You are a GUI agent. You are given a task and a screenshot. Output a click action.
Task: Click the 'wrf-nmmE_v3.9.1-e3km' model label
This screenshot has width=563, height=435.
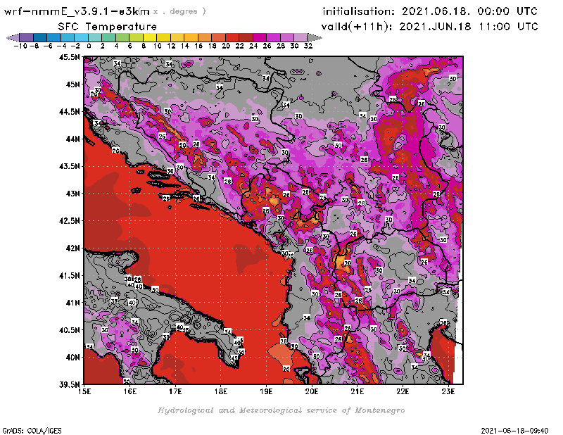coord(77,11)
